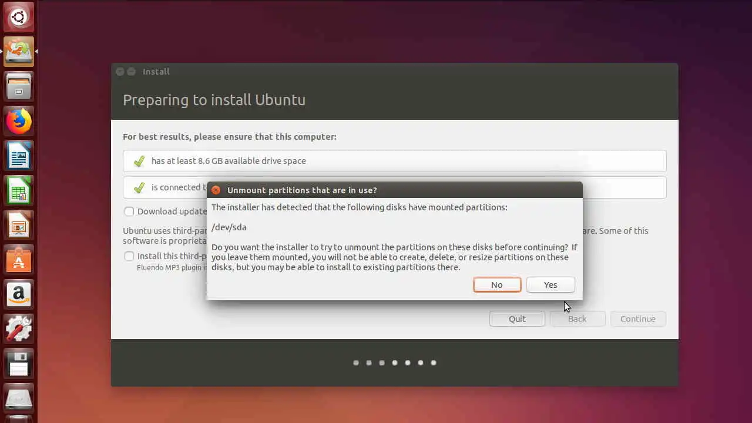
Task: Open the Ubuntu Dash launcher icon
Action: [x=19, y=17]
